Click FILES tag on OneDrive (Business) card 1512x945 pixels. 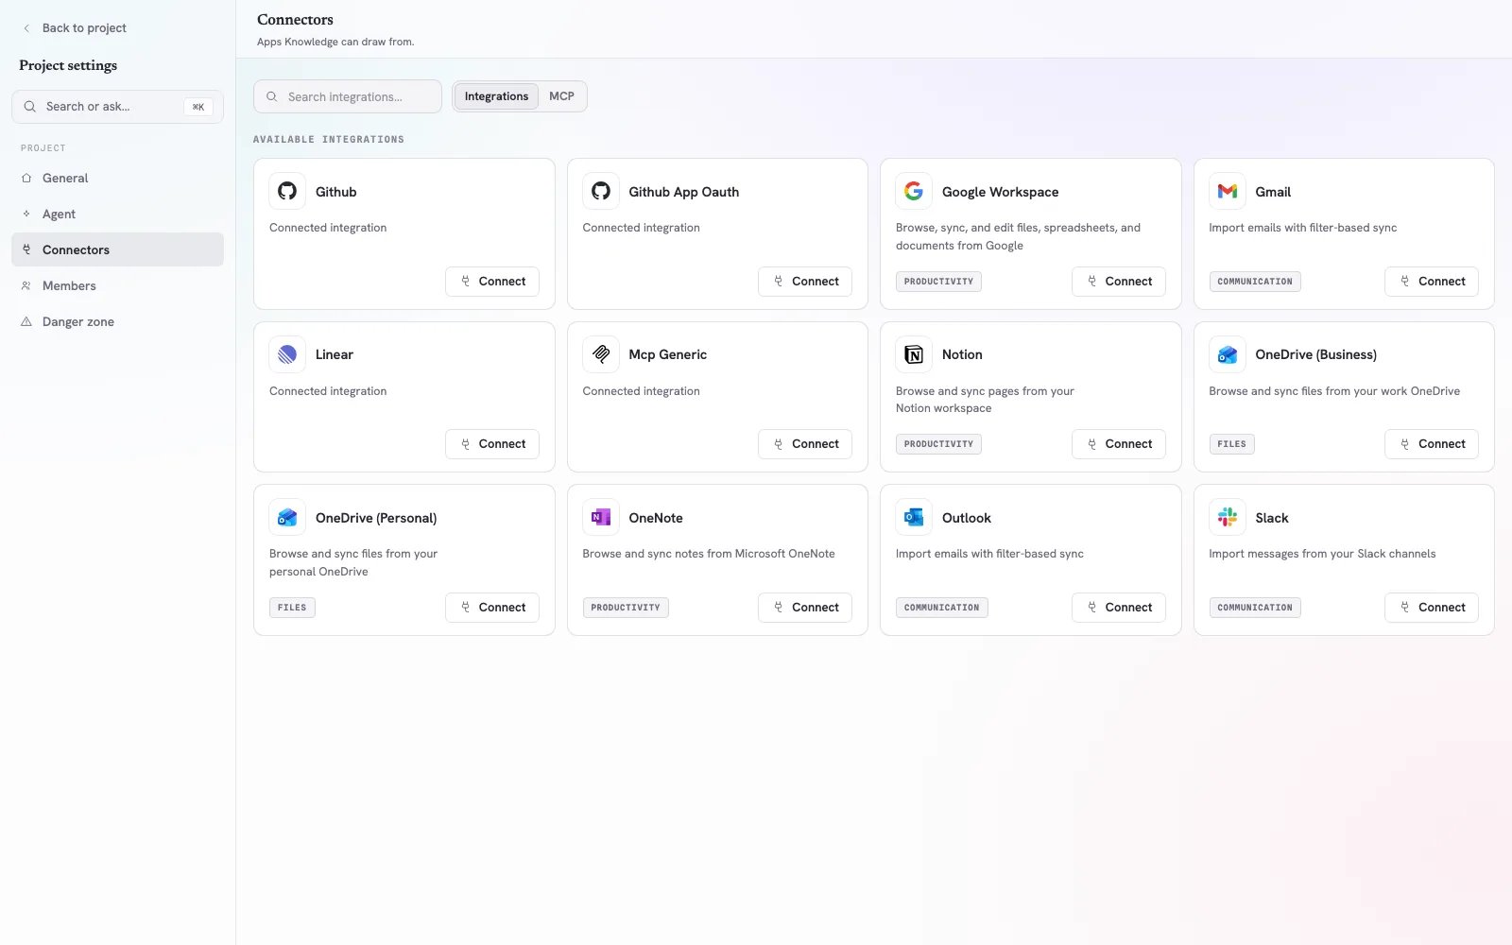point(1231,444)
